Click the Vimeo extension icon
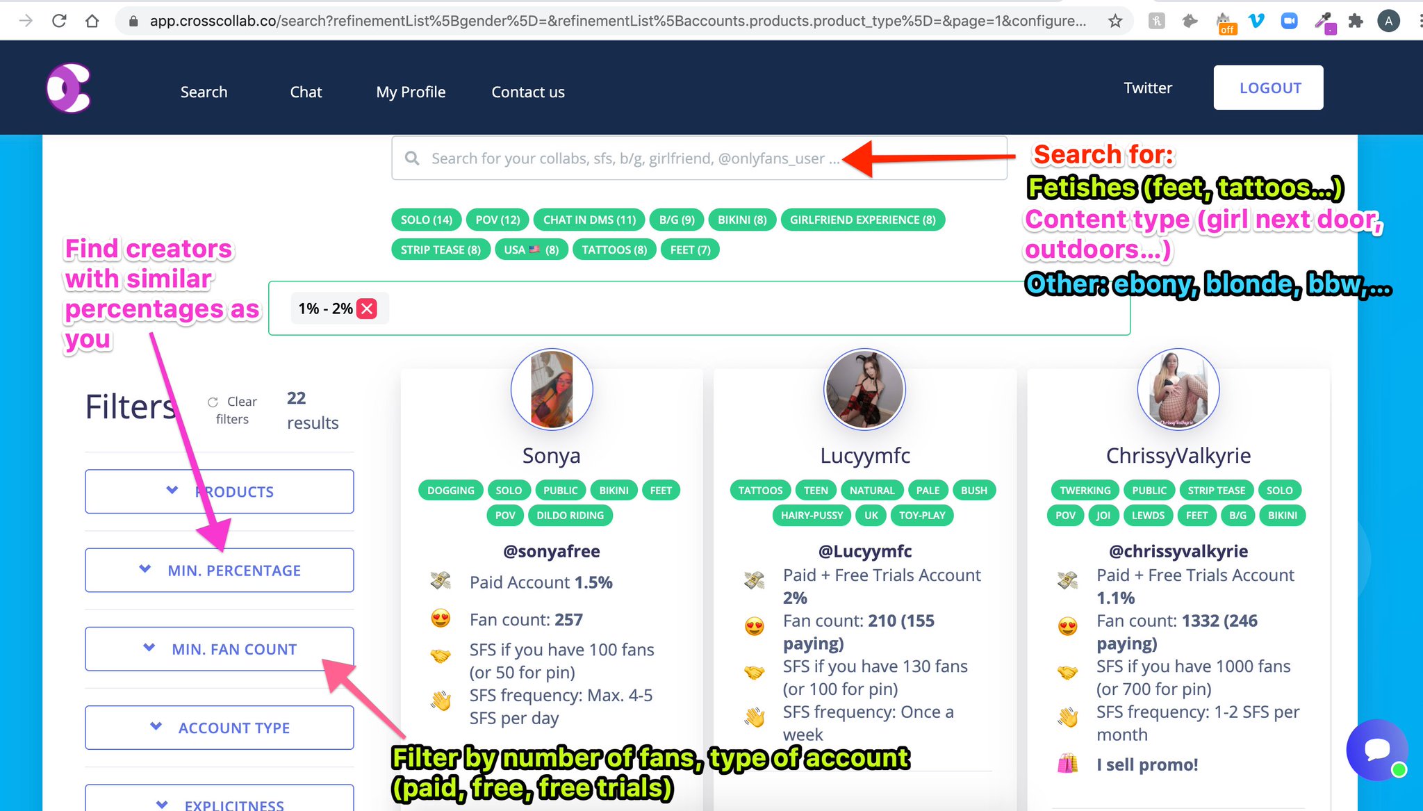 point(1256,21)
